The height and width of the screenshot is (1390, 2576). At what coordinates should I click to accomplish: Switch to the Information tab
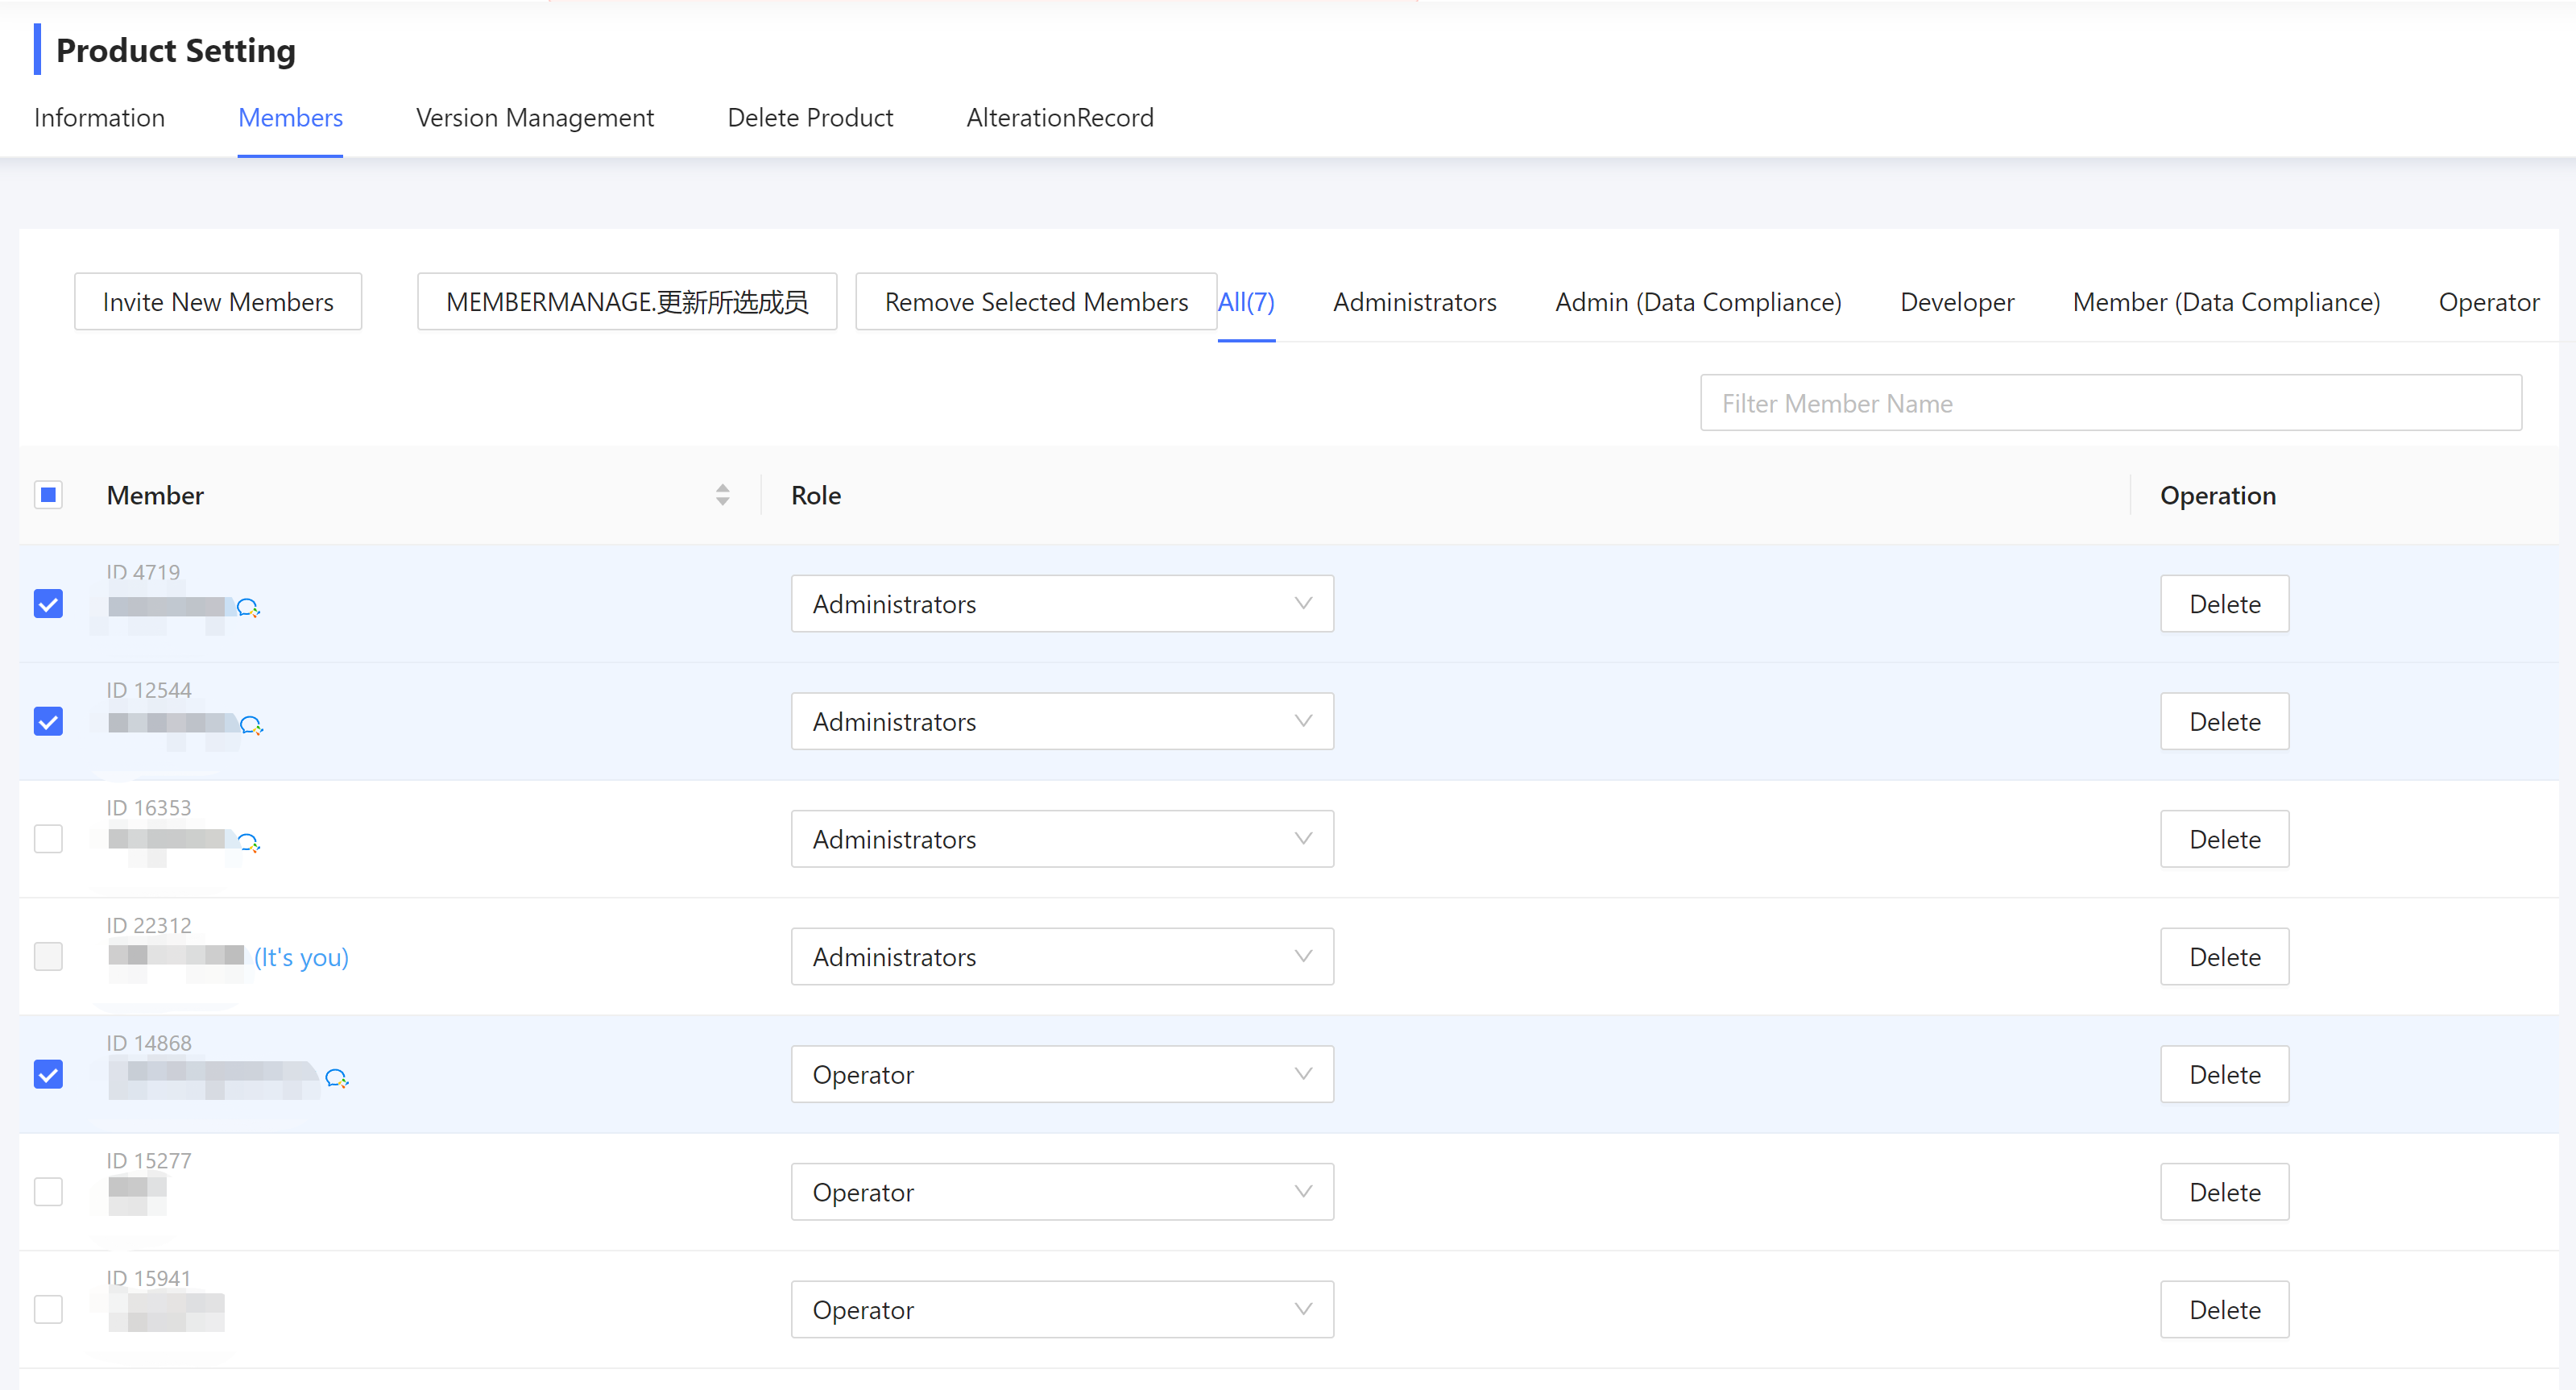(x=99, y=118)
